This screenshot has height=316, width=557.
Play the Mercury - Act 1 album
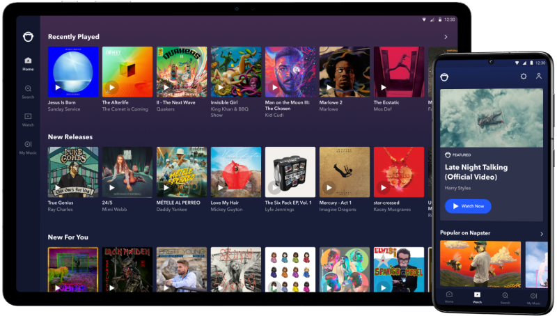[x=329, y=187]
